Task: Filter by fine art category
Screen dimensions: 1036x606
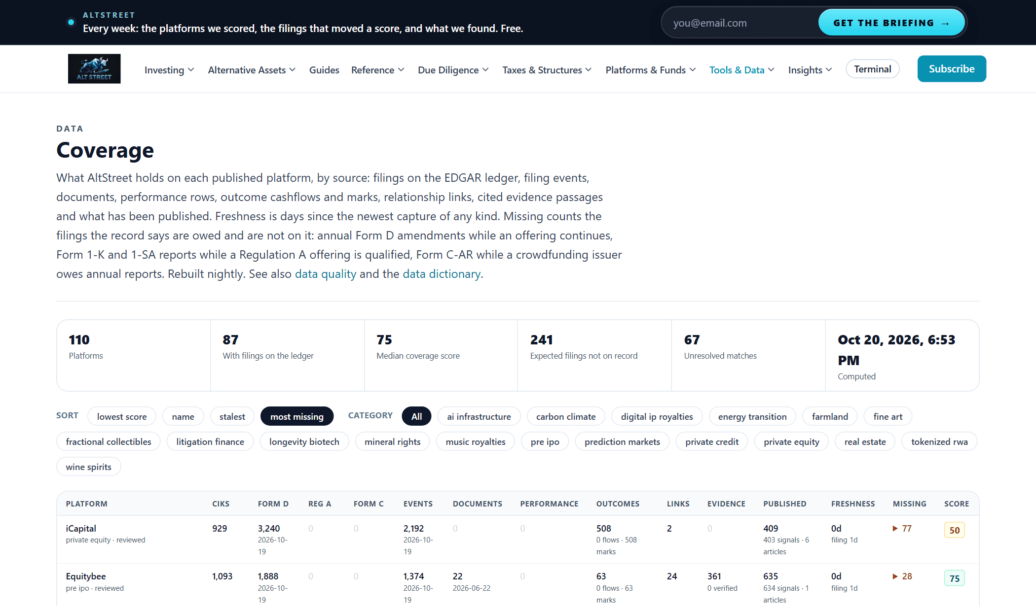Action: [888, 416]
